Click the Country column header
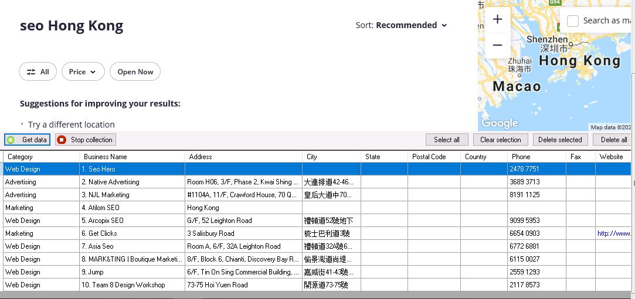635x299 pixels. click(484, 157)
